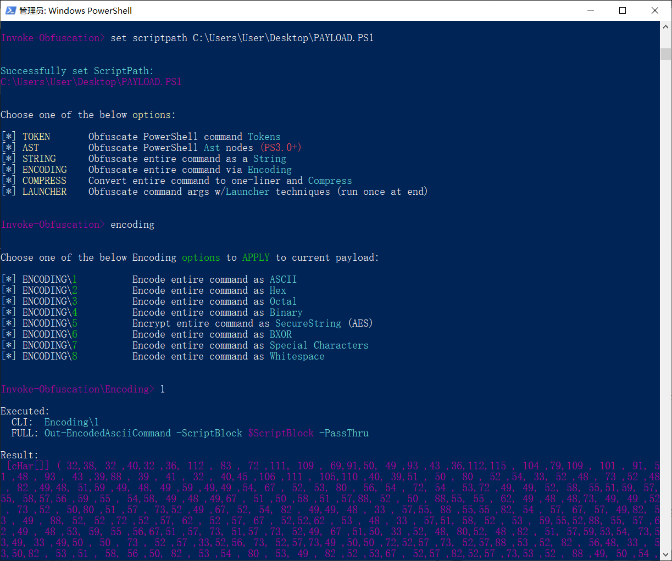
Task: Click the magenta PAYLOAD.PS1 path below the success message
Action: (x=91, y=82)
